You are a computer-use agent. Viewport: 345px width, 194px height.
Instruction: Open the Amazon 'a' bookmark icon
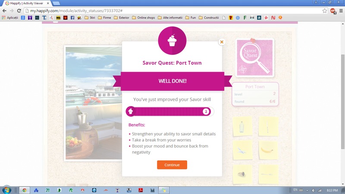tap(259, 18)
